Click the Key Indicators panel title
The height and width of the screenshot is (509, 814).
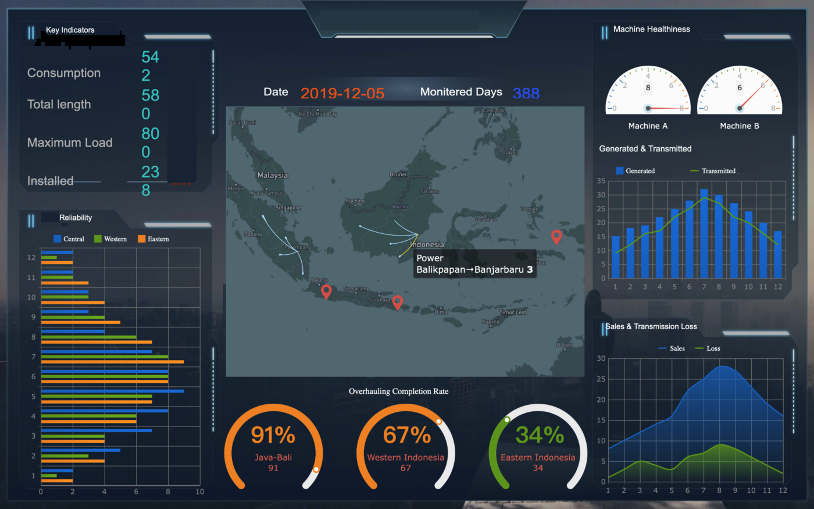(70, 30)
